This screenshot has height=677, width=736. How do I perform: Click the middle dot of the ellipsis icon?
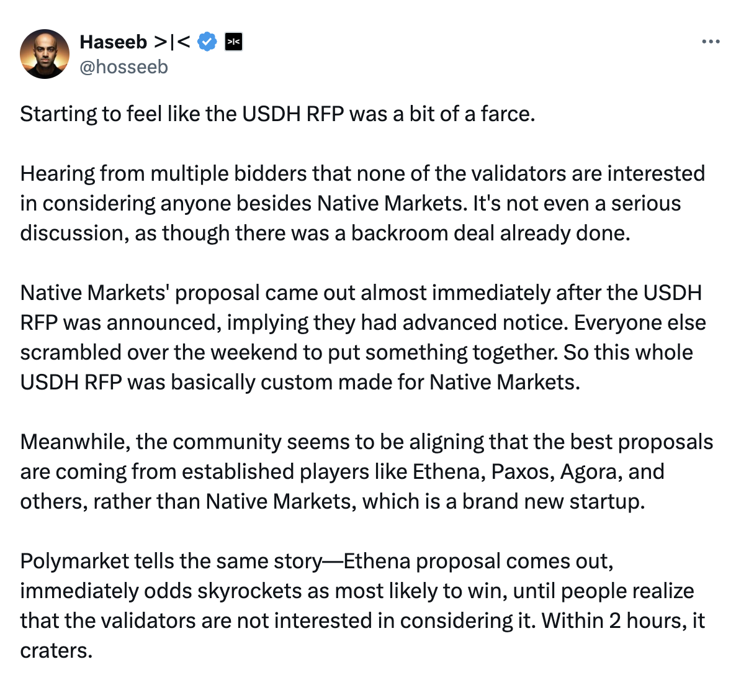(x=710, y=41)
